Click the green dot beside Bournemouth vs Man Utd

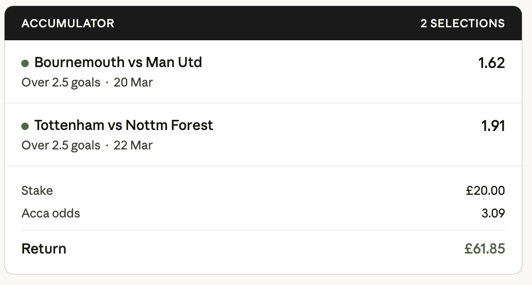point(25,63)
